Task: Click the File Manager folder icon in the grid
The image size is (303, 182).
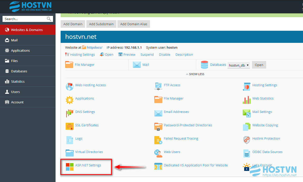Action: point(158,100)
